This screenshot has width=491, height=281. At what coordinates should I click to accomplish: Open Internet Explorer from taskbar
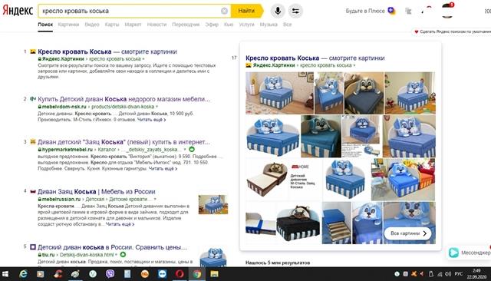pos(23,274)
